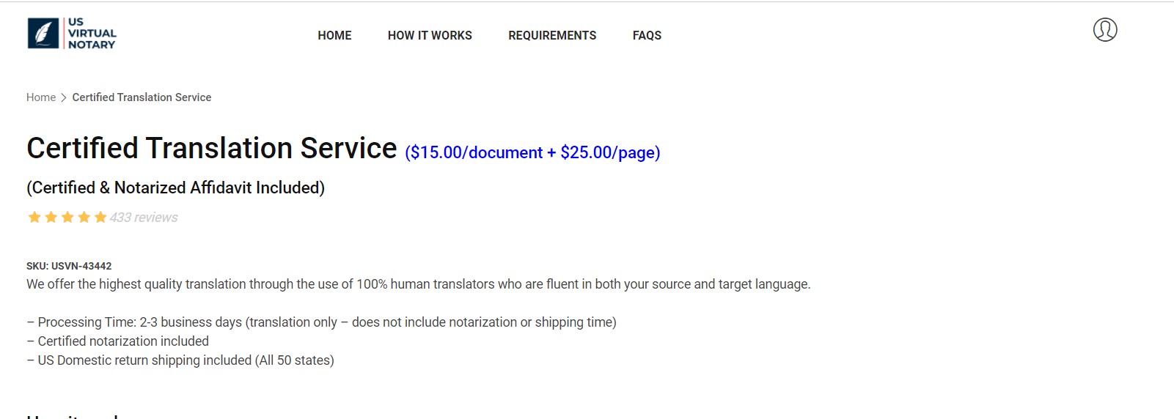The height and width of the screenshot is (419, 1174).
Task: Click the $15.00/document + $25.00/page price text
Action: point(532,152)
